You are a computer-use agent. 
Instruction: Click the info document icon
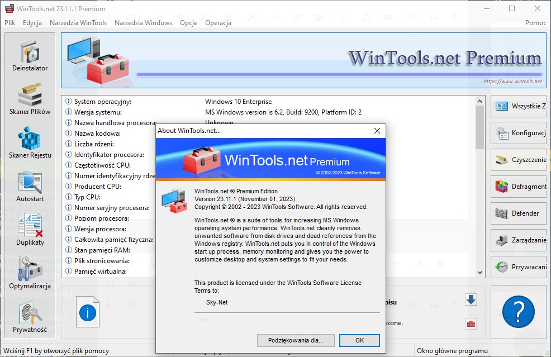(88, 312)
